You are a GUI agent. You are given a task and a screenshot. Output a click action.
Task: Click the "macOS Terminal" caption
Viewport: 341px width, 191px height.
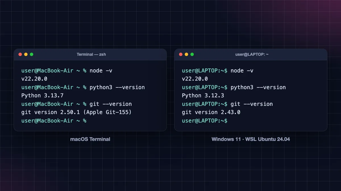point(90,139)
